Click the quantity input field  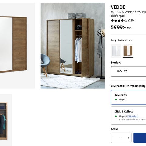click(x=121, y=138)
